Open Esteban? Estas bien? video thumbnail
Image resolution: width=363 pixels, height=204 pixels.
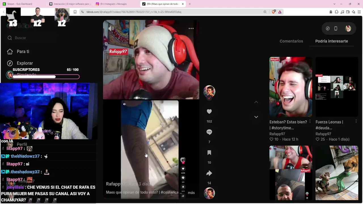(291, 87)
